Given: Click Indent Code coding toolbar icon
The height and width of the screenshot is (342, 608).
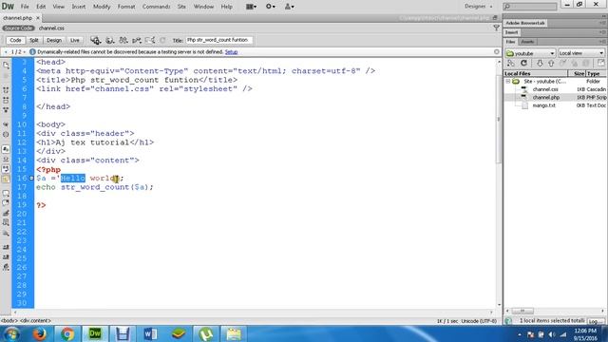Looking at the screenshot, I should point(6,247).
